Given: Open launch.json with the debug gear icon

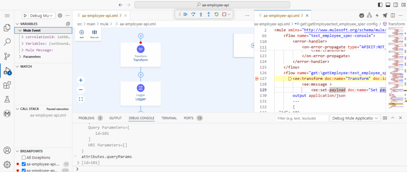Looking at the screenshot, I should (60, 15).
